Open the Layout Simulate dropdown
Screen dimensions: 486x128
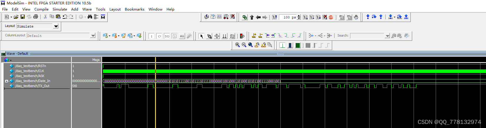[x=56, y=26]
